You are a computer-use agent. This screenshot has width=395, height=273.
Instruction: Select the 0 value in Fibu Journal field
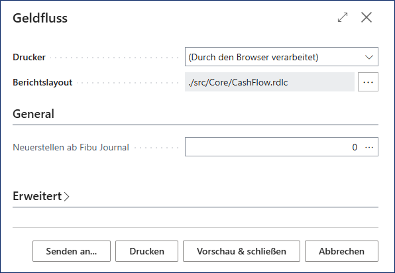click(355, 147)
